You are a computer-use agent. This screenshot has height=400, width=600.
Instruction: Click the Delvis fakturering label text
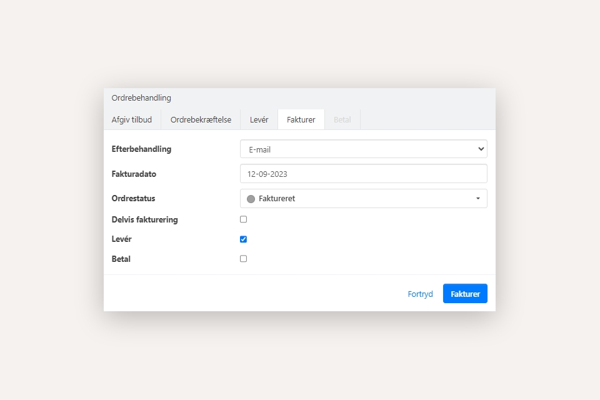[x=144, y=220]
